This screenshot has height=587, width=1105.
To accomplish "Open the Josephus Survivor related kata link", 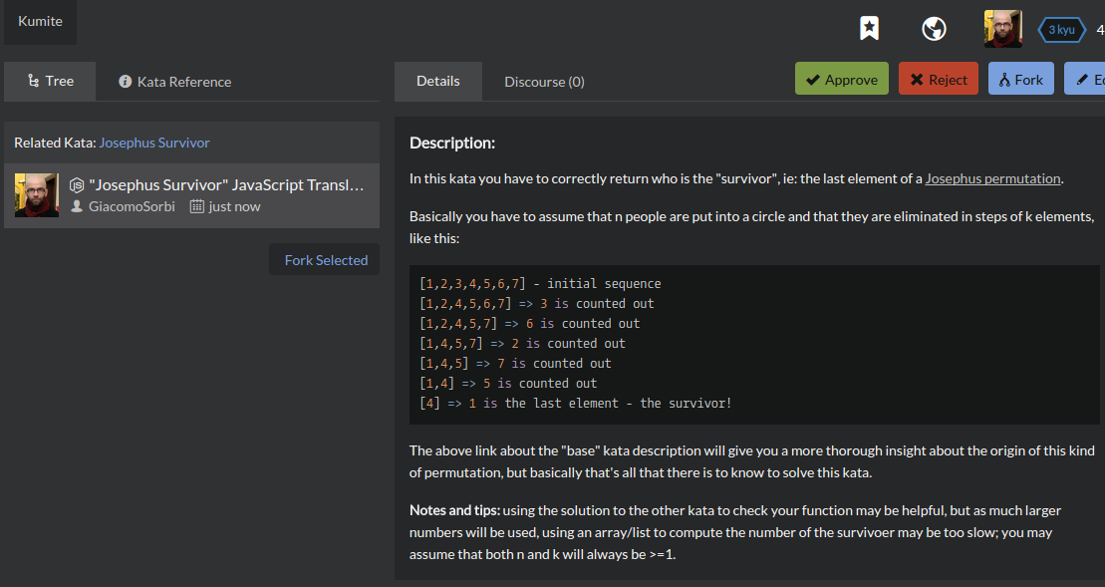I will click(x=154, y=143).
